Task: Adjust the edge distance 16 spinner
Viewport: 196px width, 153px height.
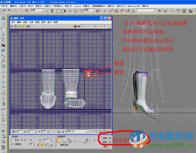Action: point(34,145)
